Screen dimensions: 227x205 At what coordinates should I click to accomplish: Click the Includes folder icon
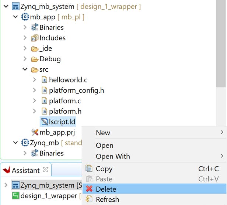(35, 38)
